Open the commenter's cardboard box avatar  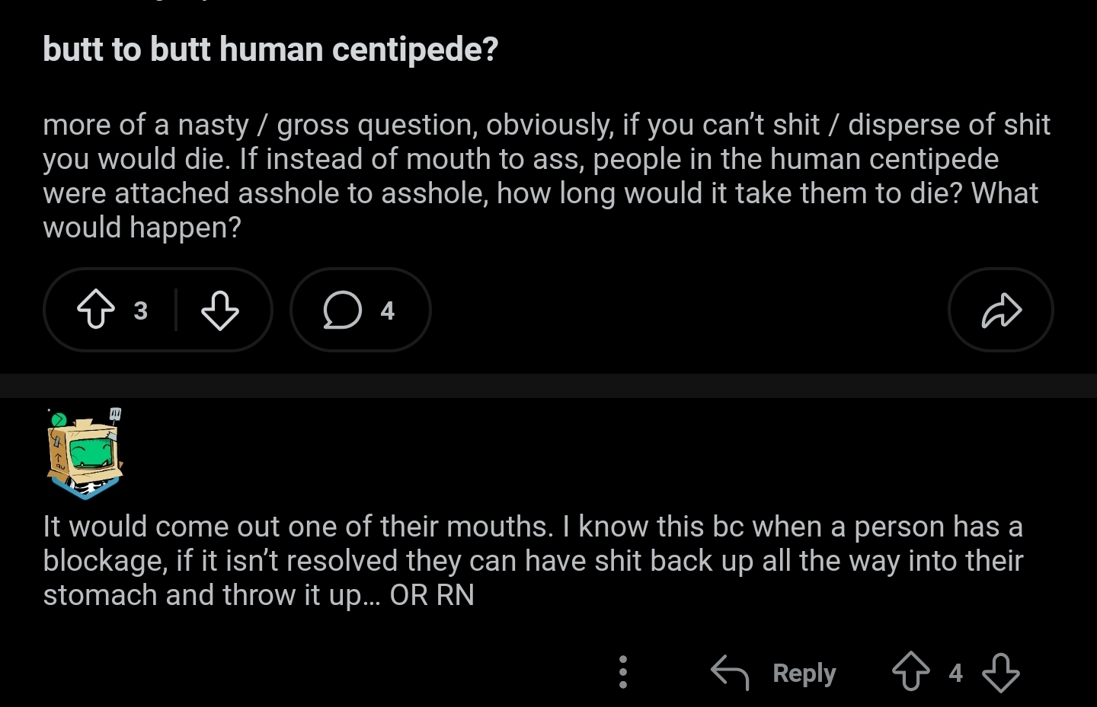tap(85, 457)
